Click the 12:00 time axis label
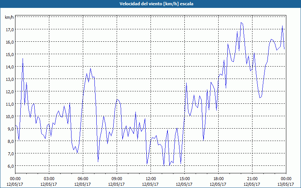The width and height of the screenshot is (301, 188). (x=151, y=179)
